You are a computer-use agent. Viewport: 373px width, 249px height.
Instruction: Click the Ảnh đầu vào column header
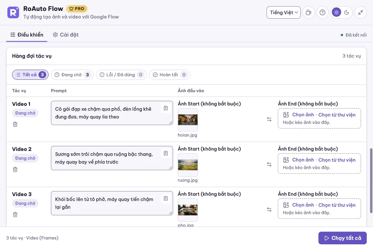click(191, 91)
